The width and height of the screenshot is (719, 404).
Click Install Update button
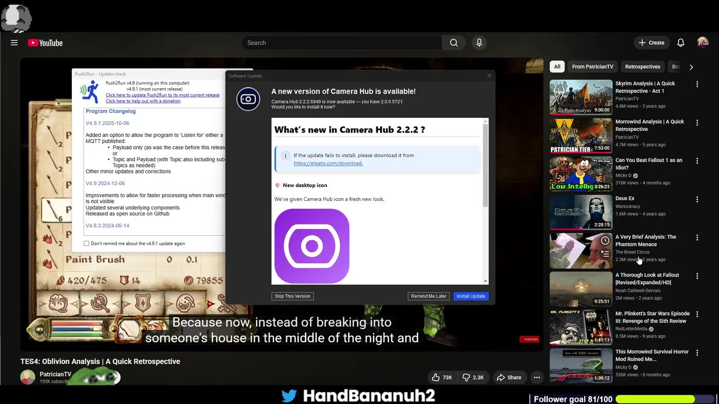pyautogui.click(x=471, y=296)
